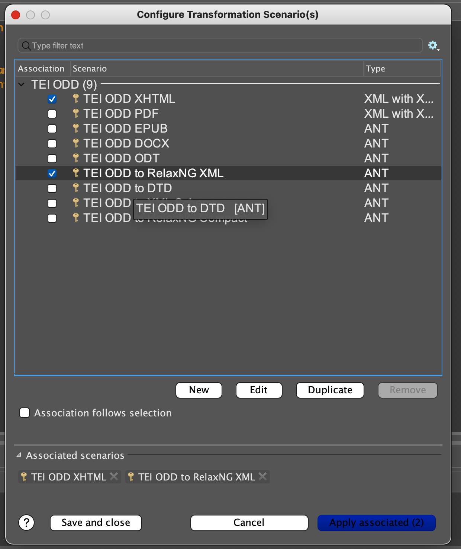Image resolution: width=461 pixels, height=549 pixels.
Task: Click search magnifier icon in filter field
Action: (x=26, y=46)
